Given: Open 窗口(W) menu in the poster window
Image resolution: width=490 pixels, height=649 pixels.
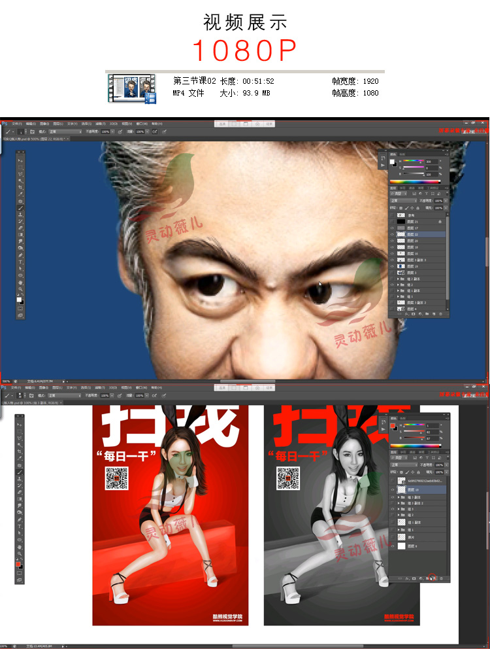Looking at the screenshot, I should pyautogui.click(x=141, y=387).
